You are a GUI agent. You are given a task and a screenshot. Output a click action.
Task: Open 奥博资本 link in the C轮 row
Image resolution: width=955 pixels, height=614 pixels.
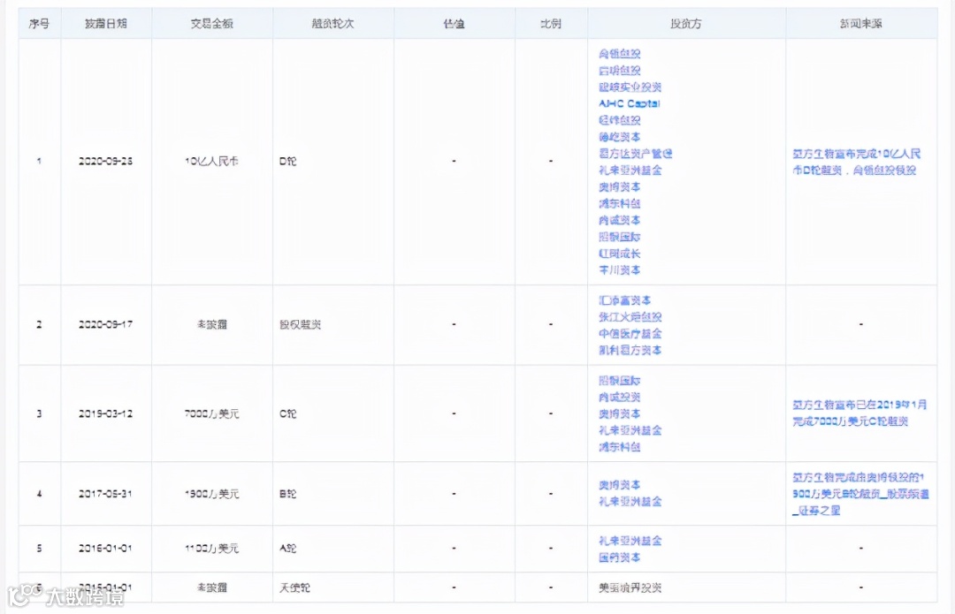point(619,413)
